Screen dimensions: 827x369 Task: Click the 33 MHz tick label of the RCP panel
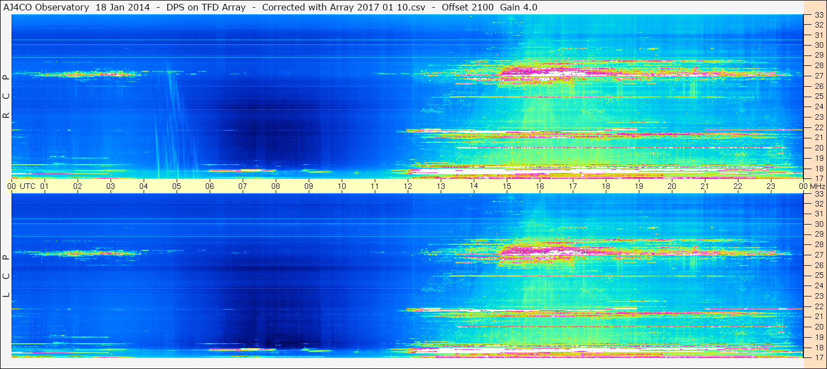(x=819, y=14)
